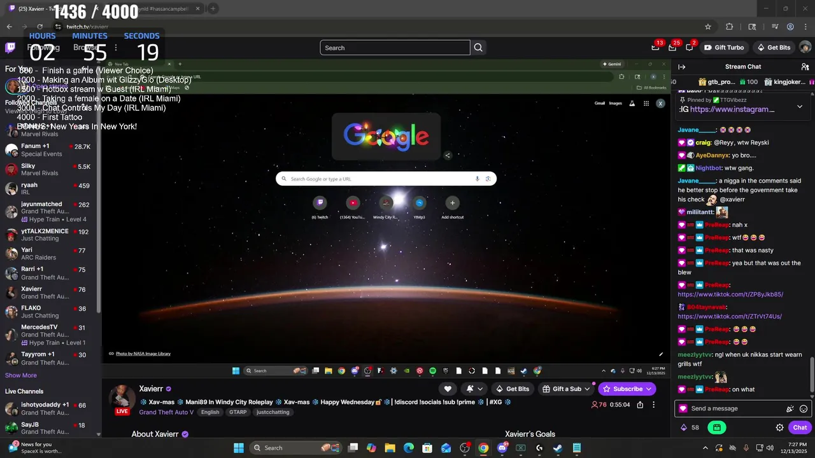
Task: Click the Twitch home logo
Action: [10, 48]
